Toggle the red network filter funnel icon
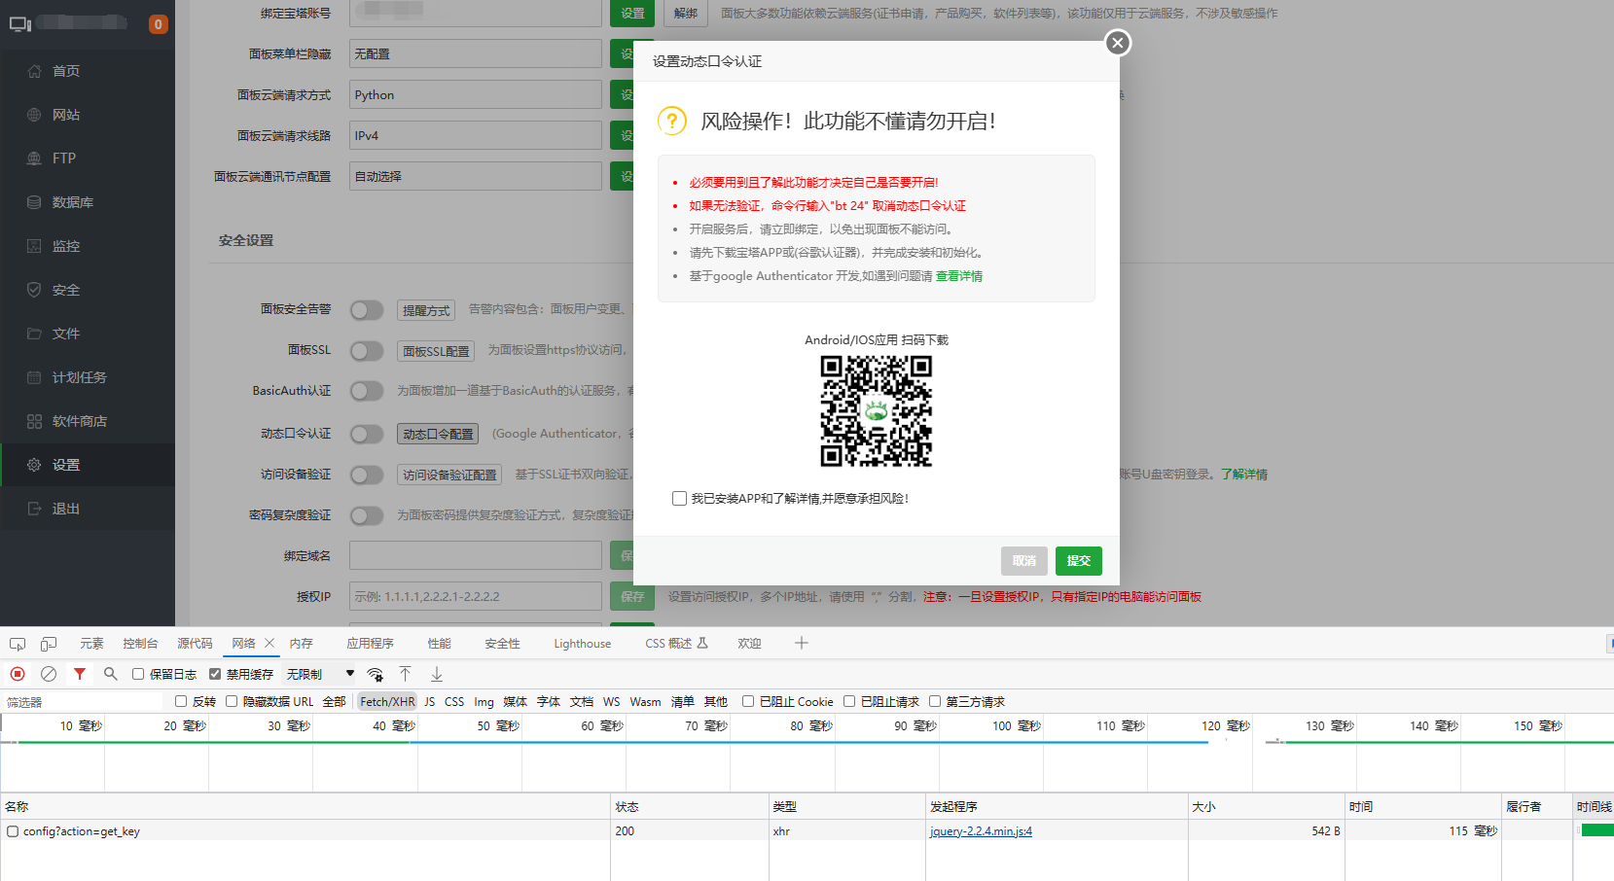 [x=80, y=674]
